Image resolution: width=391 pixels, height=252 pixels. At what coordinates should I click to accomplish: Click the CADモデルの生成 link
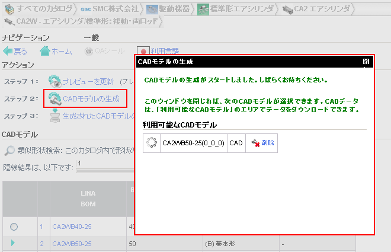pos(91,98)
